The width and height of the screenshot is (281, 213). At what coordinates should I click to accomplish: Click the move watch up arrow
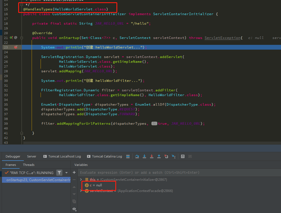pyautogui.click(x=74, y=187)
